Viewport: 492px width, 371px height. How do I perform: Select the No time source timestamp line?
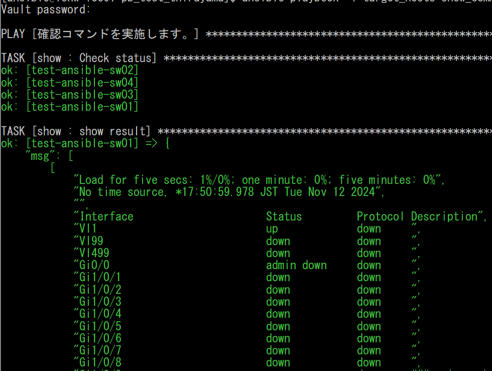click(228, 192)
